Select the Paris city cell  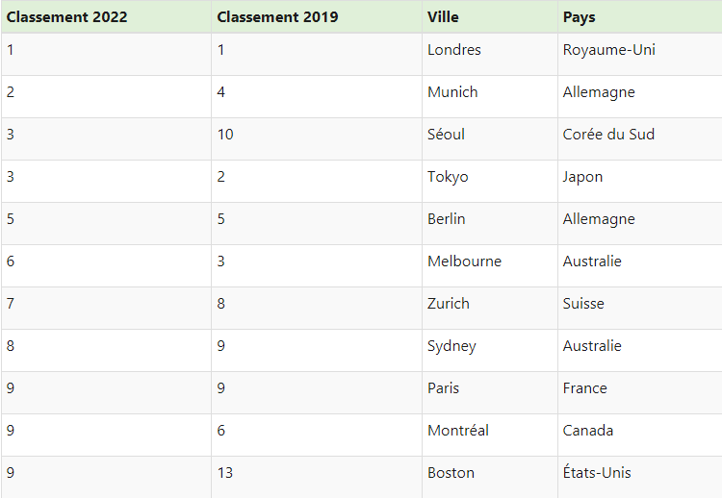[x=489, y=392]
